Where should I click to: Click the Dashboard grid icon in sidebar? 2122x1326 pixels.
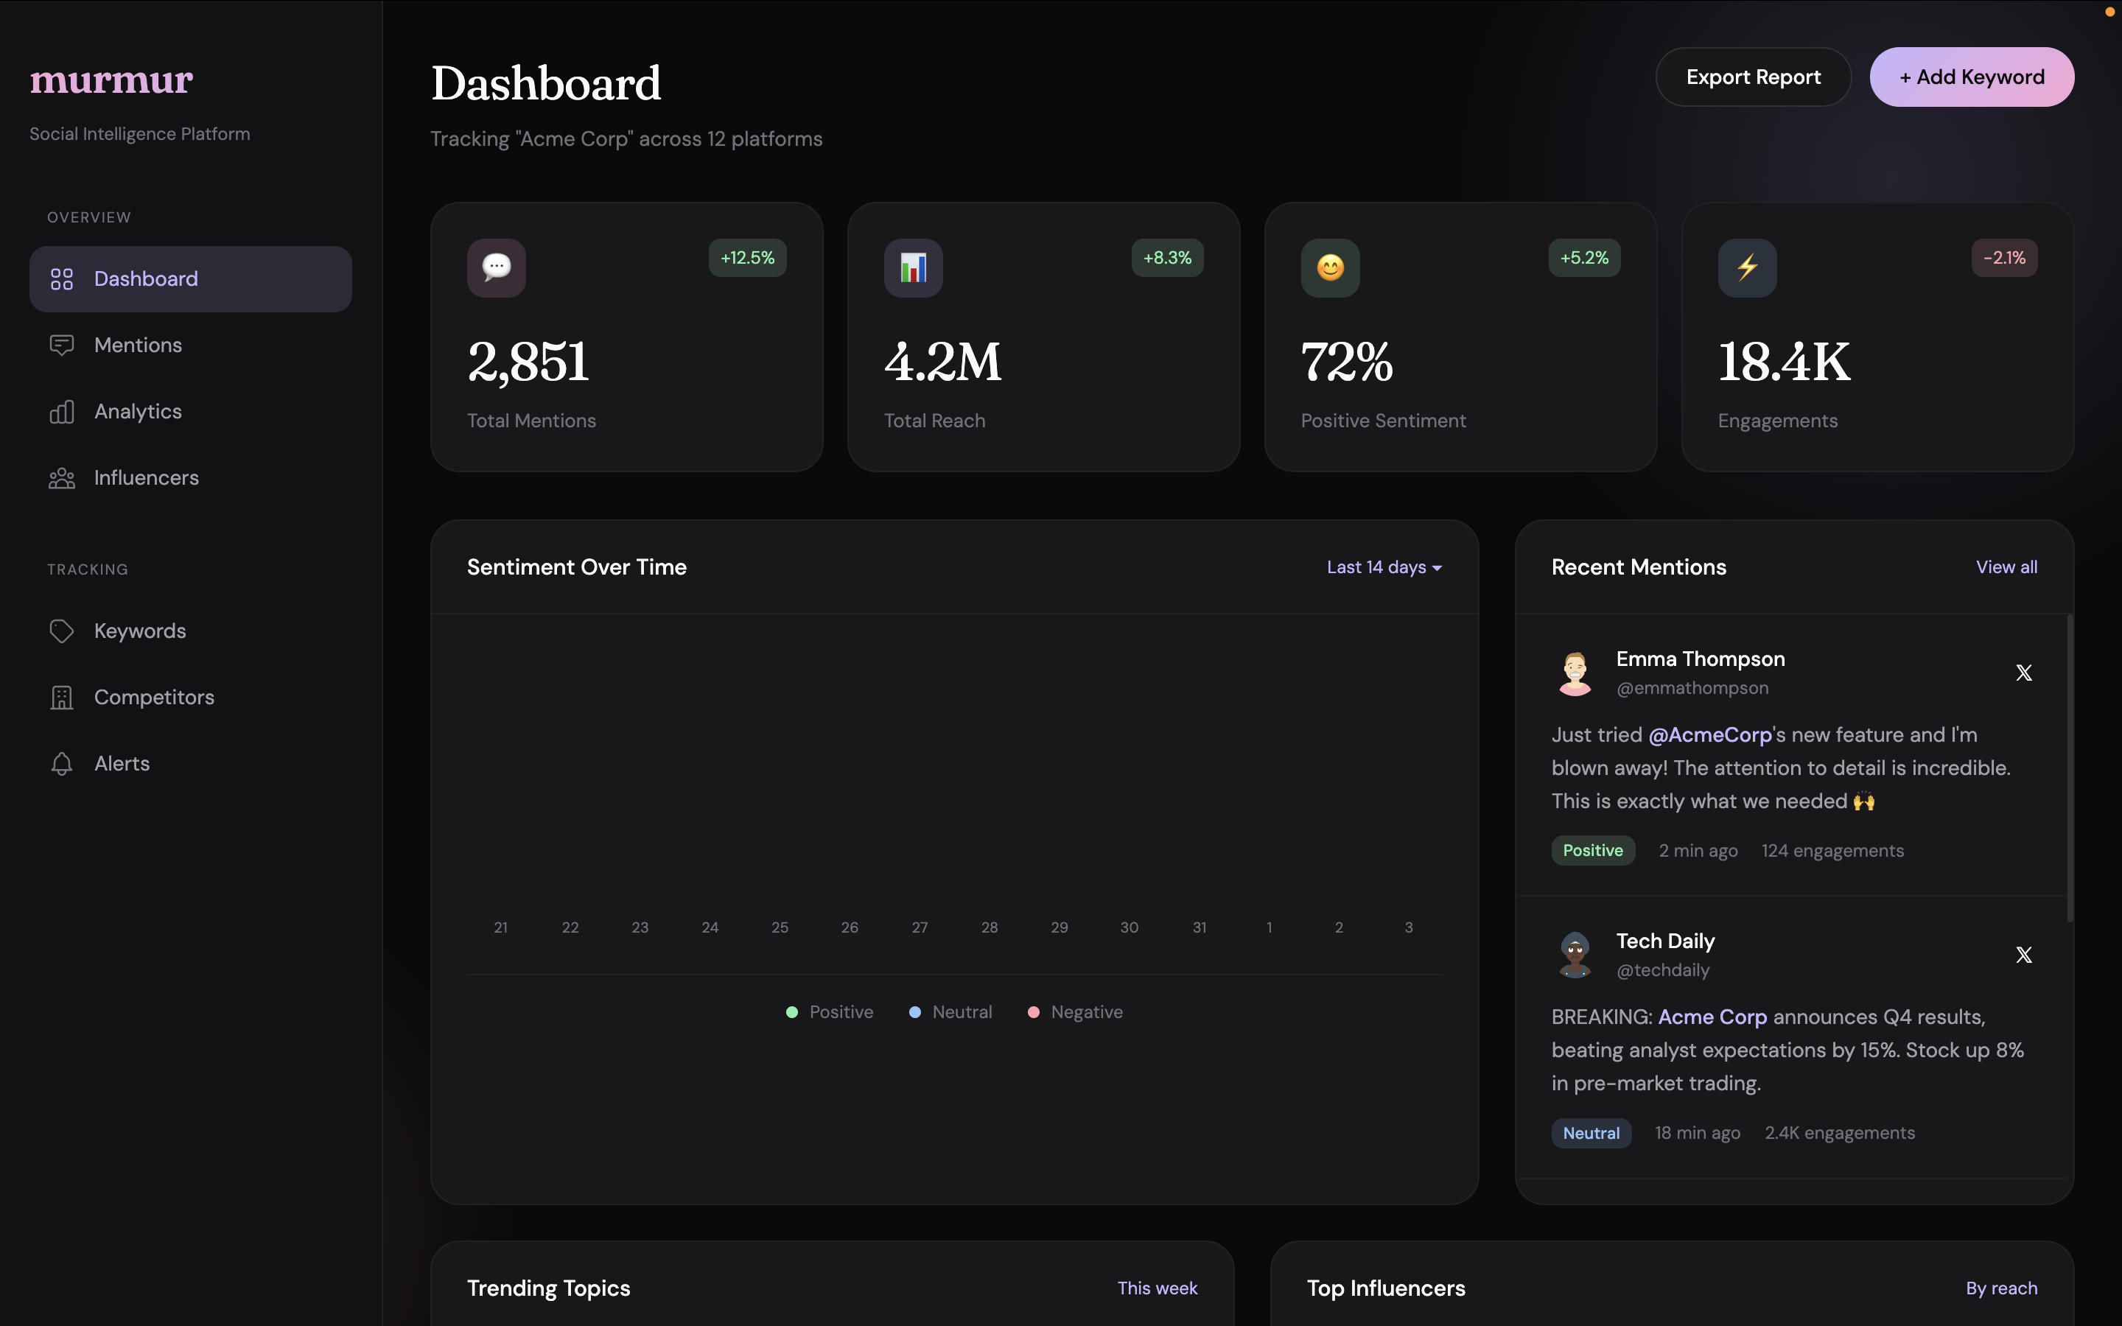pyautogui.click(x=61, y=279)
